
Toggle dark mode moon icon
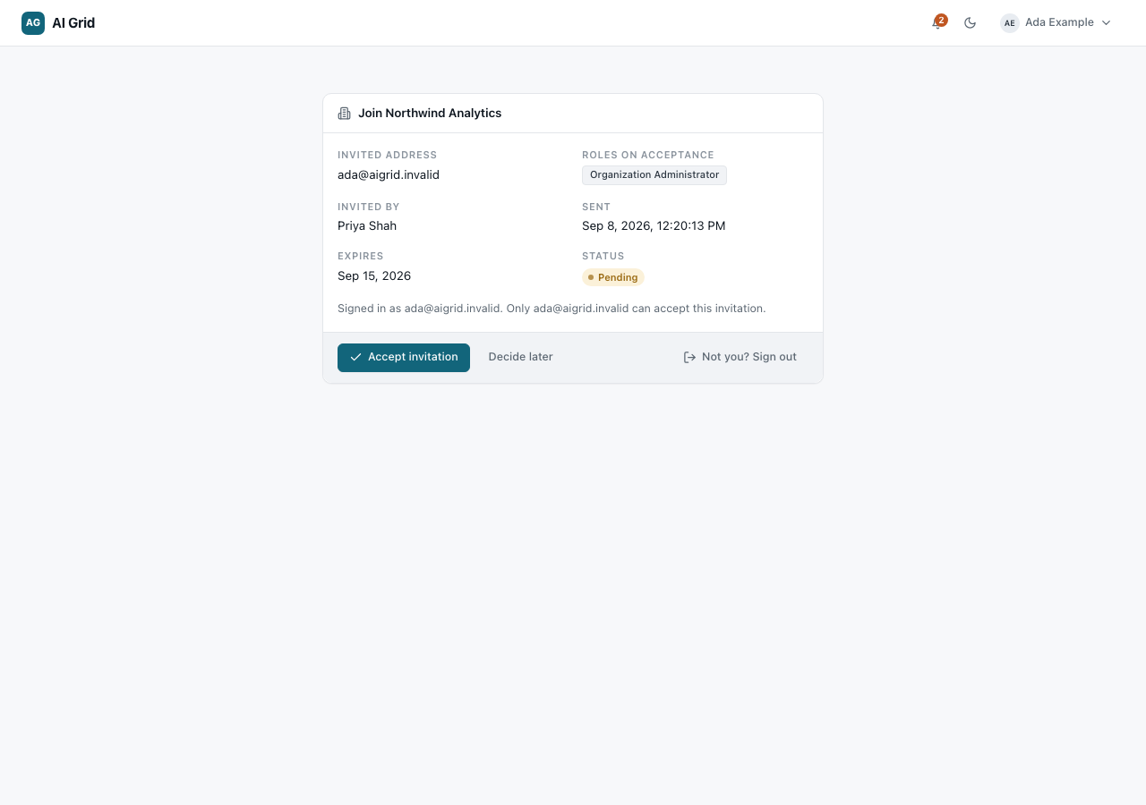click(x=970, y=23)
